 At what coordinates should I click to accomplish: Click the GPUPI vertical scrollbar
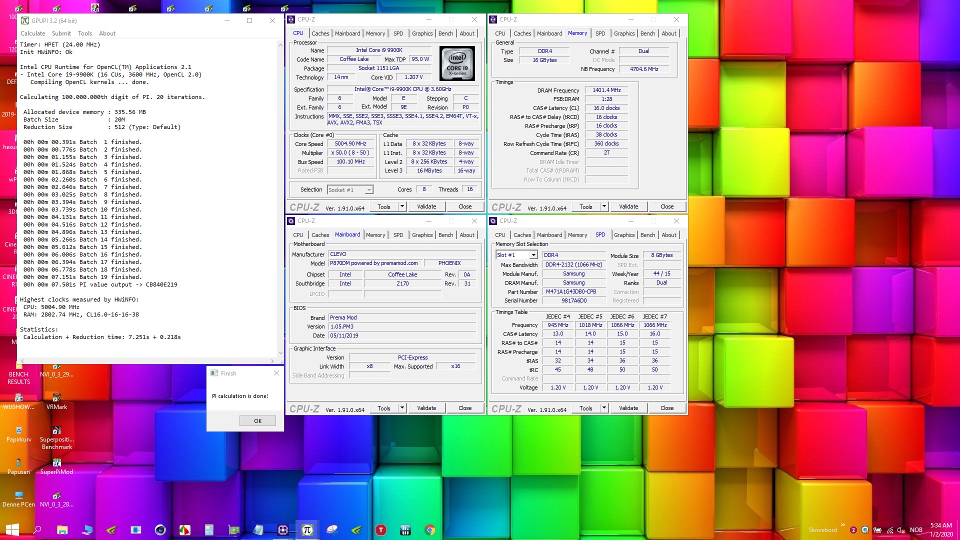[280, 198]
